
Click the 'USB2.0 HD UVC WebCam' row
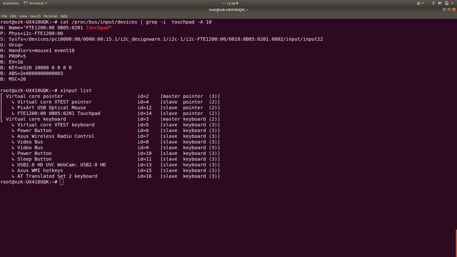click(116, 165)
